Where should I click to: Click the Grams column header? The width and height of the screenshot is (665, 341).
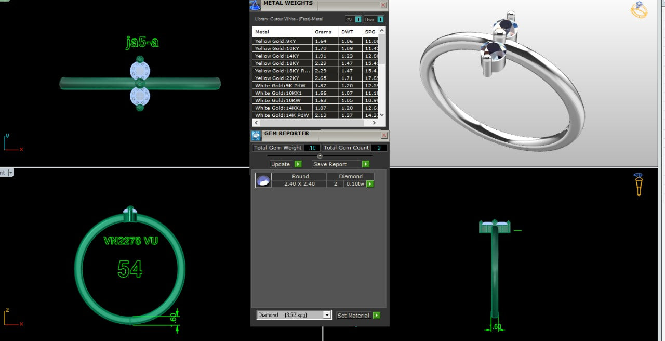(326, 32)
